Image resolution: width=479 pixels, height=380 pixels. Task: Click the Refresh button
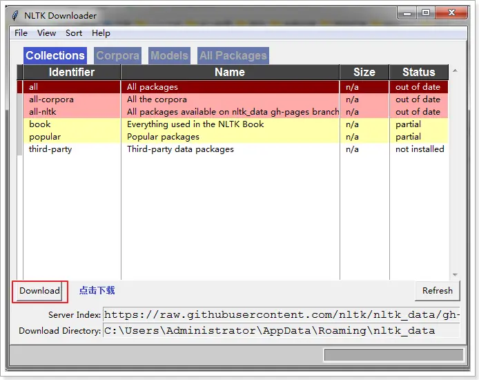tap(437, 291)
